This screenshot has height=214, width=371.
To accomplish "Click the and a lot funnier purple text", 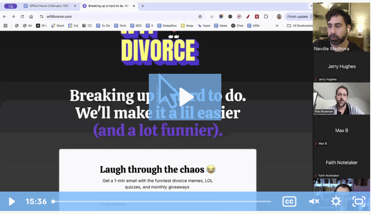I will click(158, 130).
